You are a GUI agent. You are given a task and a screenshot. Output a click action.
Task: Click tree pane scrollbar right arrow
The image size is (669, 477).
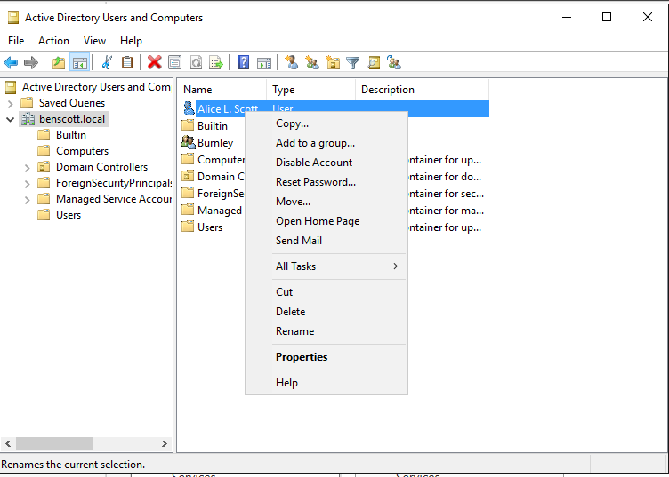tap(165, 444)
